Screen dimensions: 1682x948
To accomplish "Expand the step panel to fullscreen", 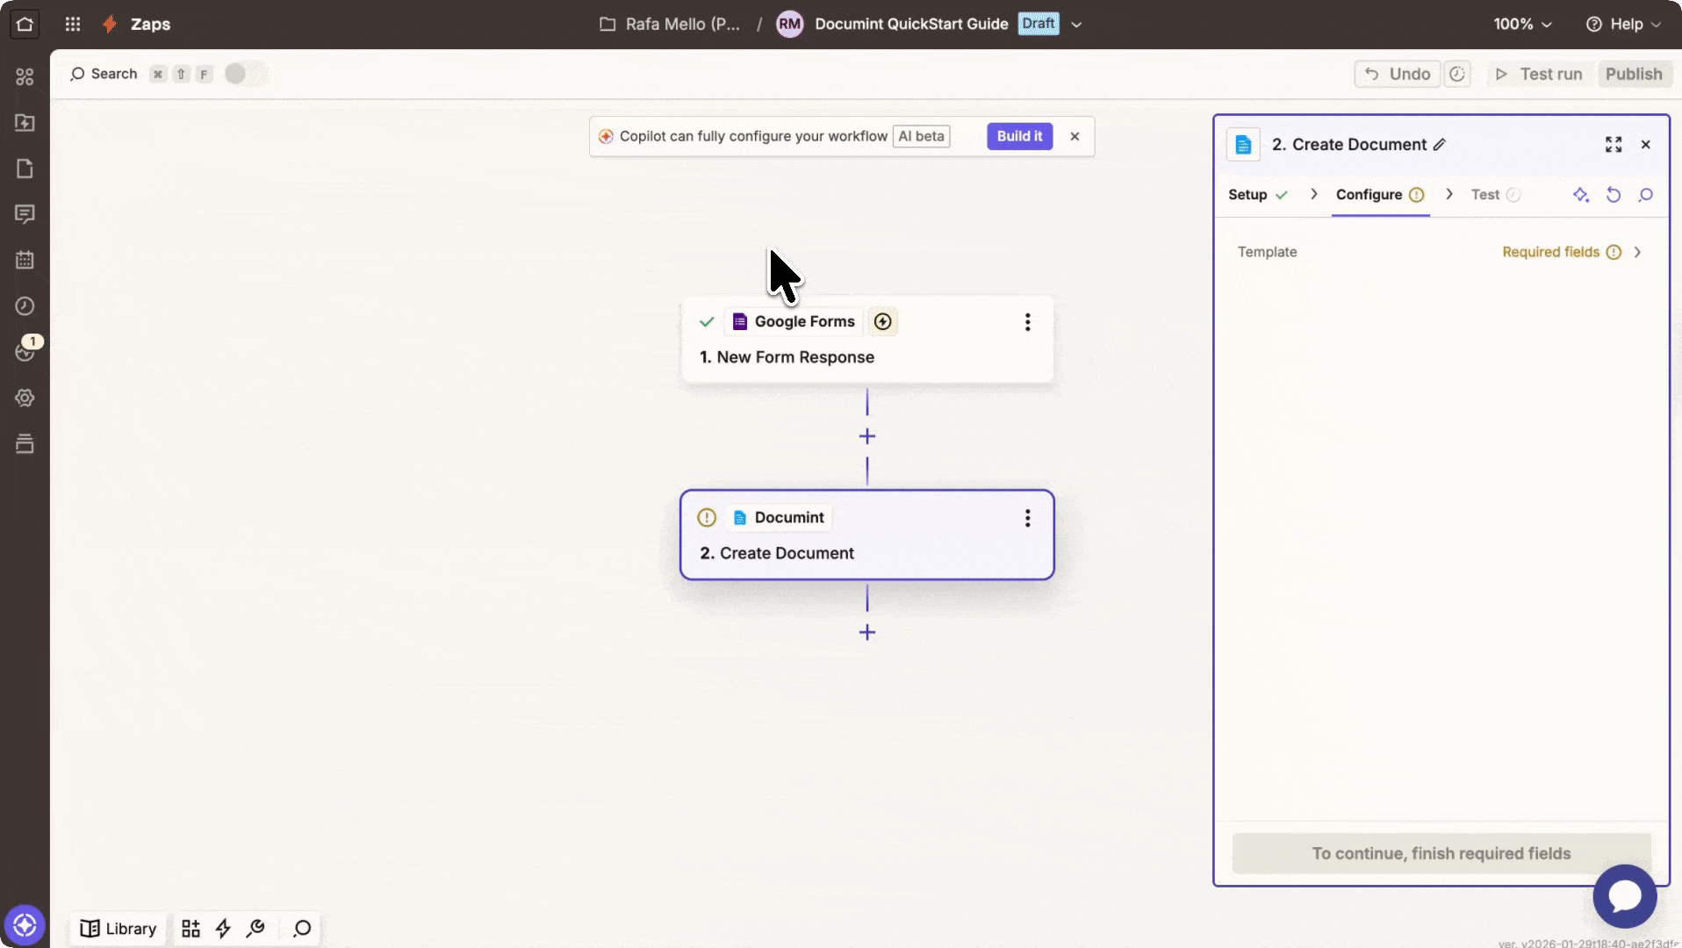I will tap(1613, 145).
